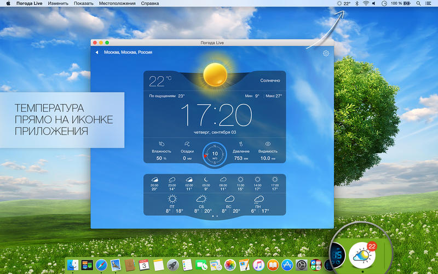Open FaceTime from the Dock
The height and width of the screenshot is (274, 438).
pos(201,265)
